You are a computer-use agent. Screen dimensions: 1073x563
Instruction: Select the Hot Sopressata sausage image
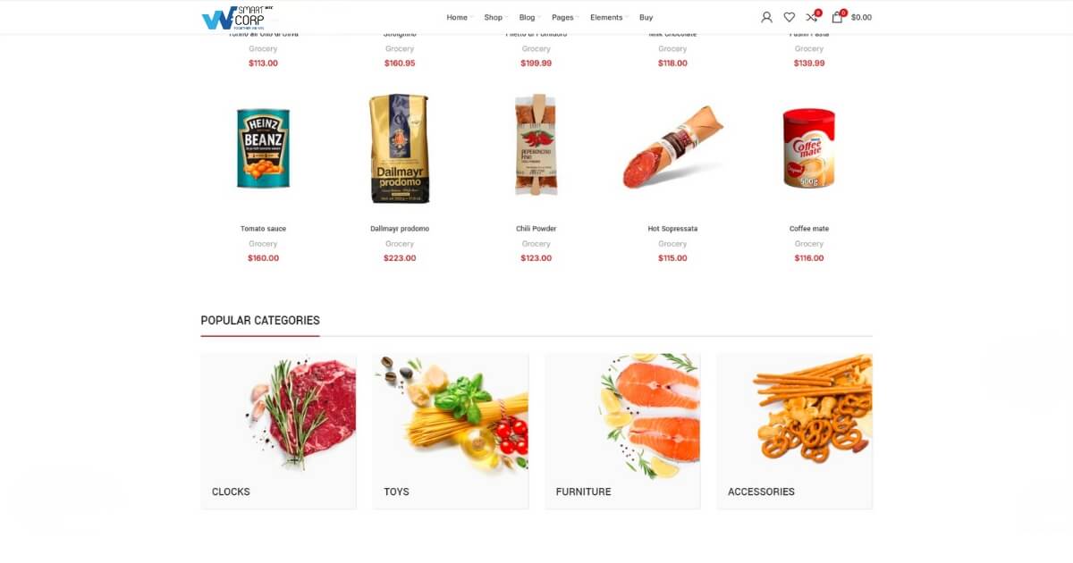coord(672,147)
